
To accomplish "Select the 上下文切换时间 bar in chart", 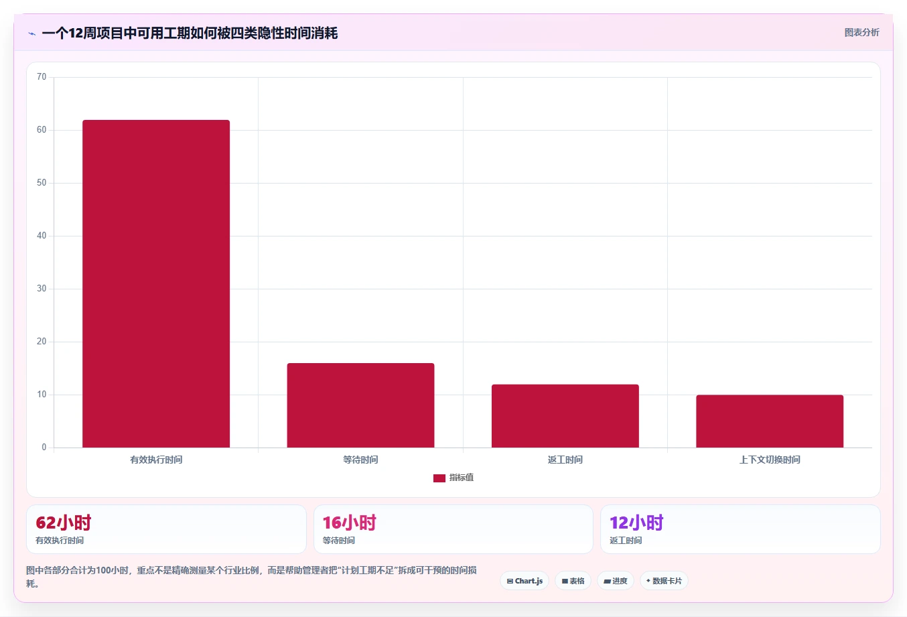I will point(770,421).
